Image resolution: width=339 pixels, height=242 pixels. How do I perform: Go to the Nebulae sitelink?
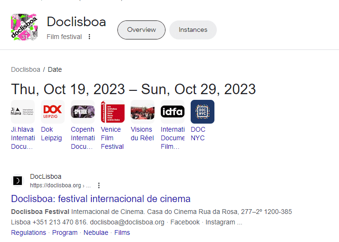(x=96, y=232)
